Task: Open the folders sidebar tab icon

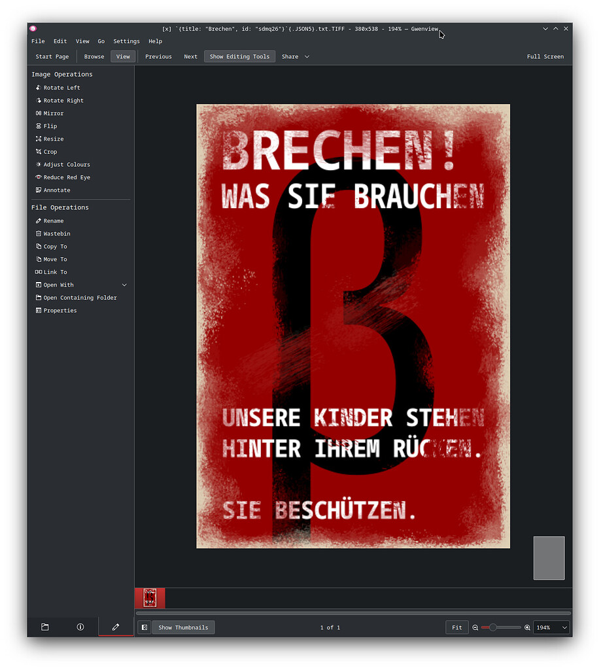Action: [45, 627]
